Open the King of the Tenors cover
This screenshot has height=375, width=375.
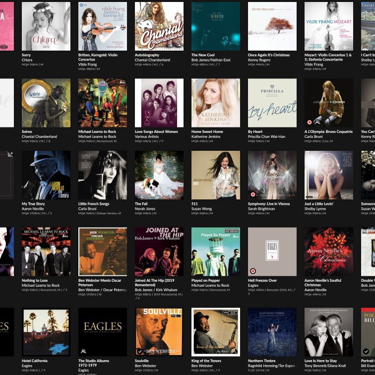[x=216, y=332]
